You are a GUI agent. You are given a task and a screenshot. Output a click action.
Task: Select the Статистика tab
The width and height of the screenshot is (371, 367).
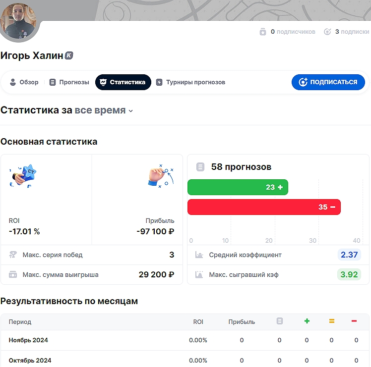coord(123,82)
